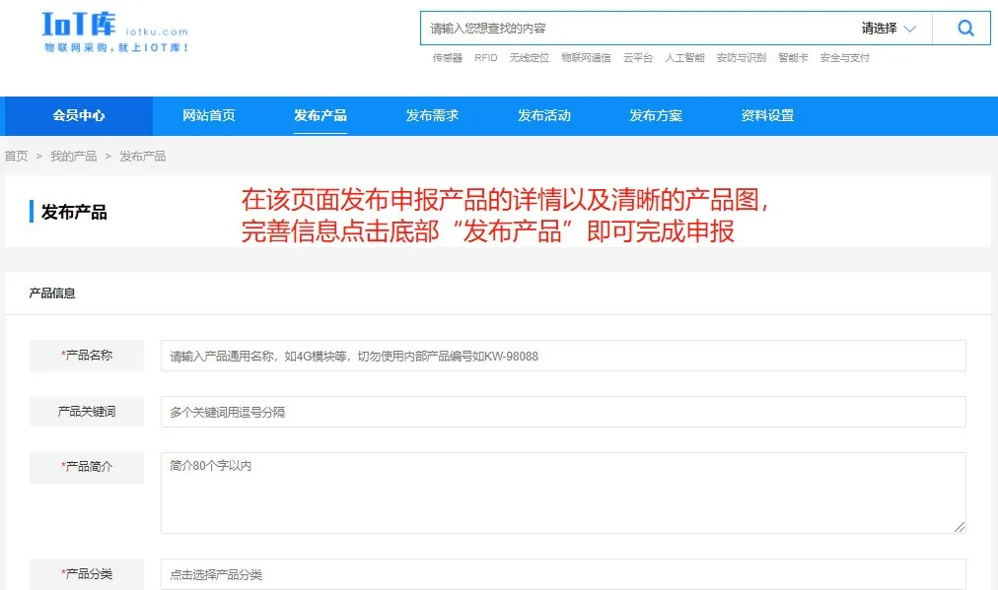Click the 人工智能 keyword link
This screenshot has width=998, height=590.
pyautogui.click(x=684, y=58)
